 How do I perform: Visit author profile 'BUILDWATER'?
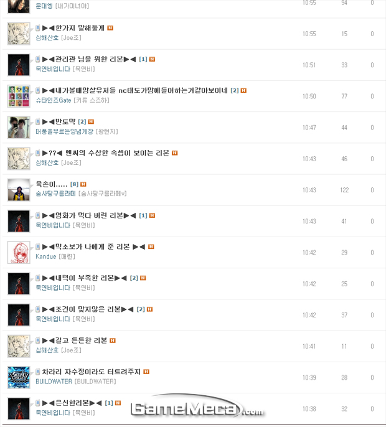click(x=54, y=382)
